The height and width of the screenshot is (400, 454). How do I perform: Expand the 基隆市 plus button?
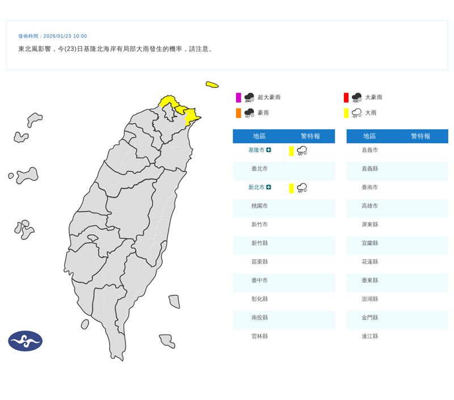(x=268, y=150)
